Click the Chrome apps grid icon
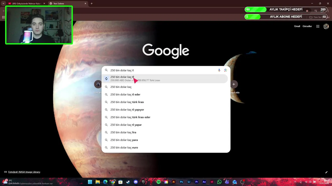Image resolution: width=332 pixels, height=186 pixels. [3, 17]
